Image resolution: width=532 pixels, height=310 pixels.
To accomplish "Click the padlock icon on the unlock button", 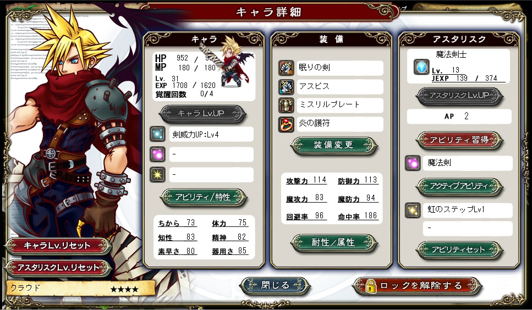I will click(371, 286).
